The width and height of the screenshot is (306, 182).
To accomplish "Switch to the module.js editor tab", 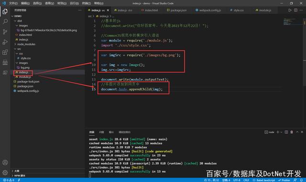I will pyautogui.click(x=263, y=10).
